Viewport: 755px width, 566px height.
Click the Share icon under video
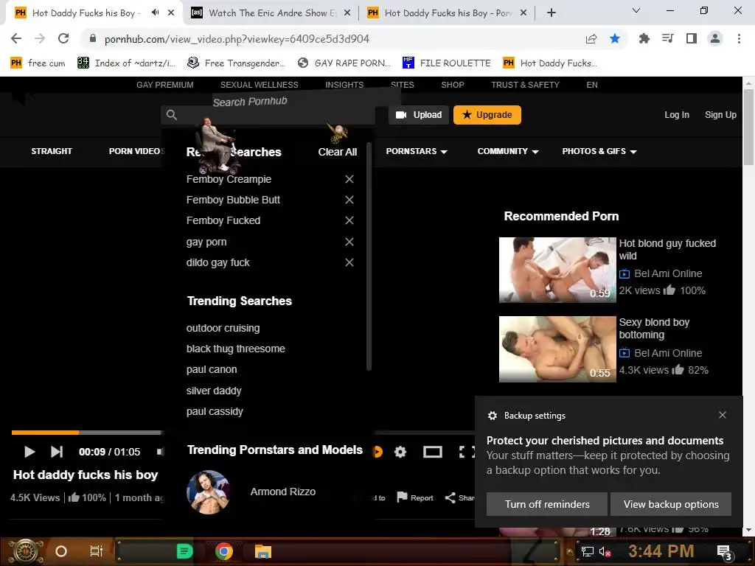[x=460, y=497]
